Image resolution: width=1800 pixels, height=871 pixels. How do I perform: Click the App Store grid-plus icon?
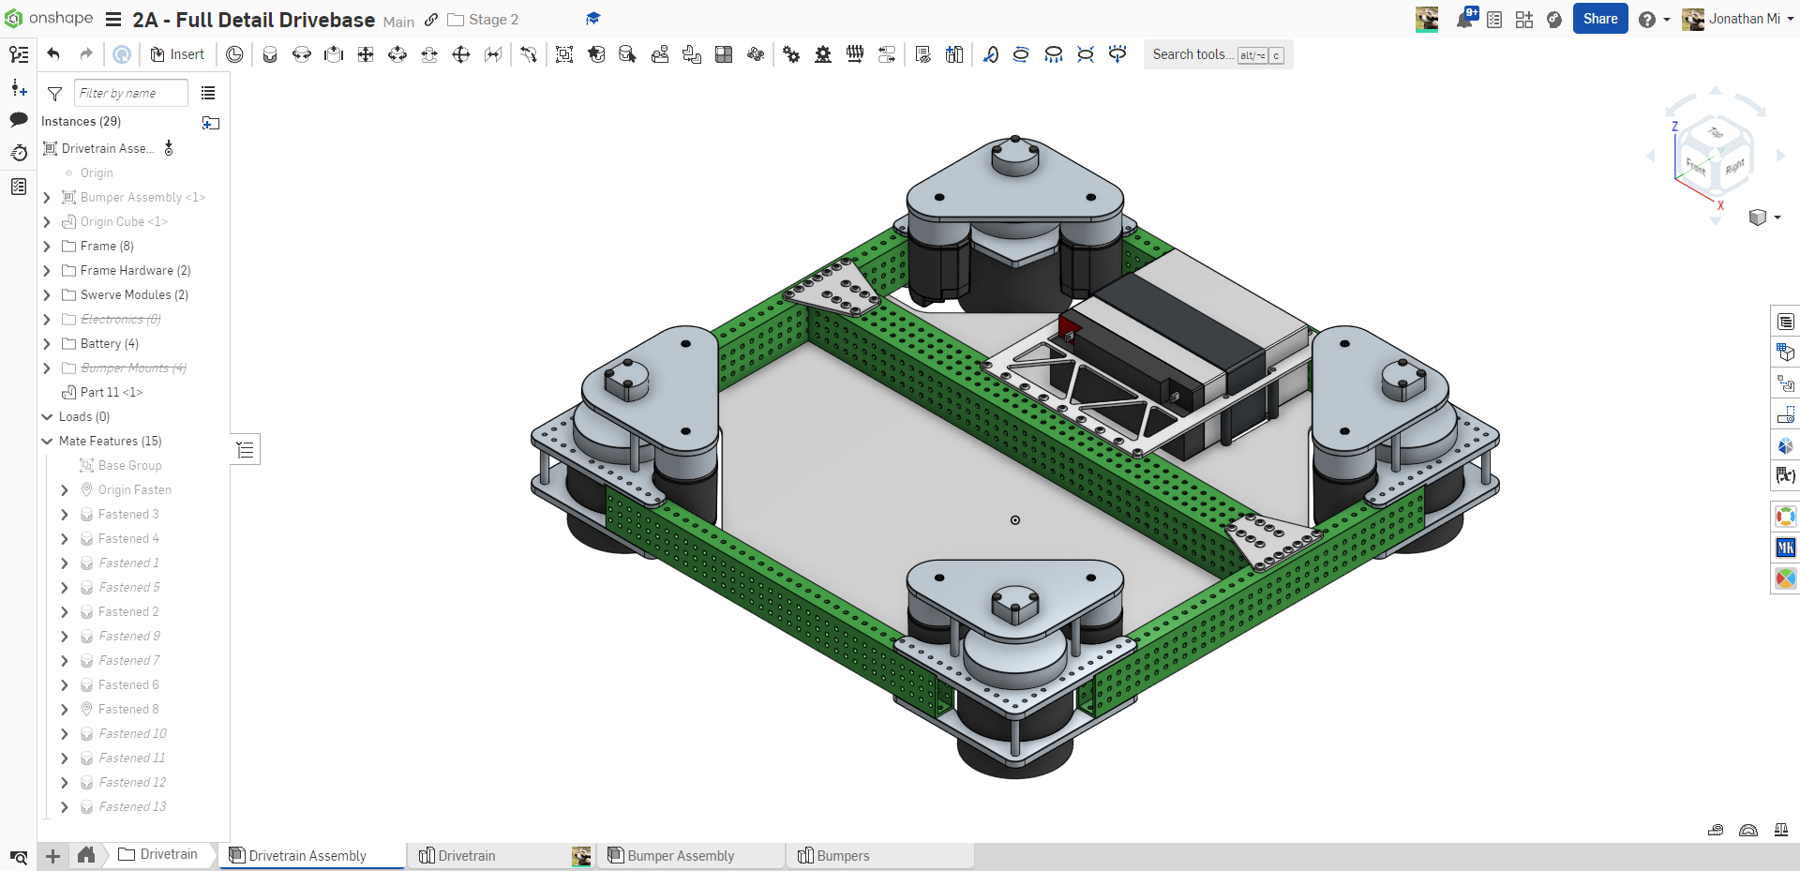tap(1524, 19)
